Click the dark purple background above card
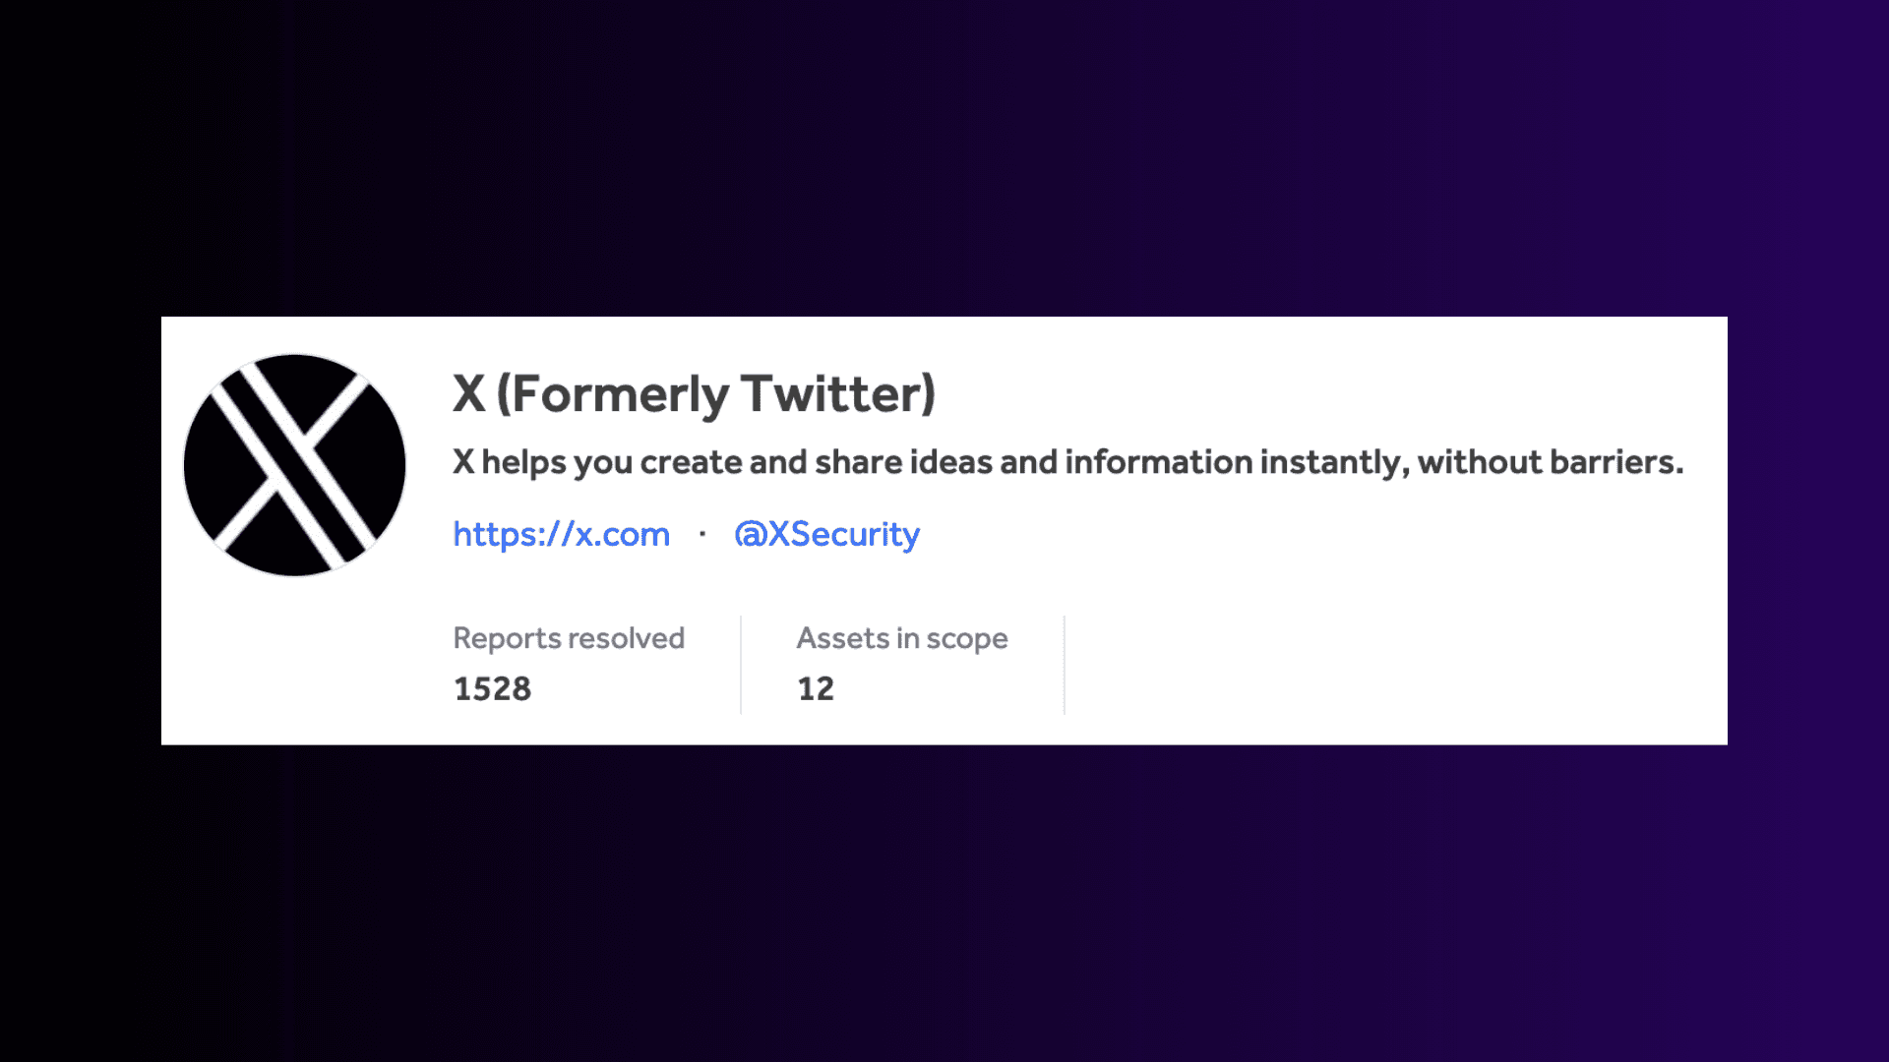 (x=944, y=157)
